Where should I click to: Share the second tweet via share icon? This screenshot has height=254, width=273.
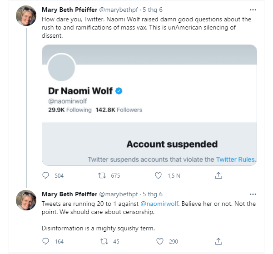[218, 241]
